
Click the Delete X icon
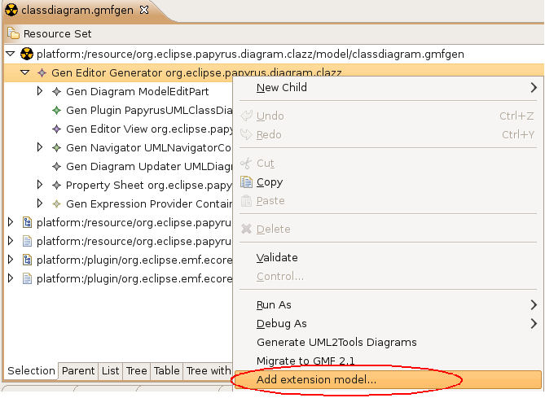click(x=247, y=229)
